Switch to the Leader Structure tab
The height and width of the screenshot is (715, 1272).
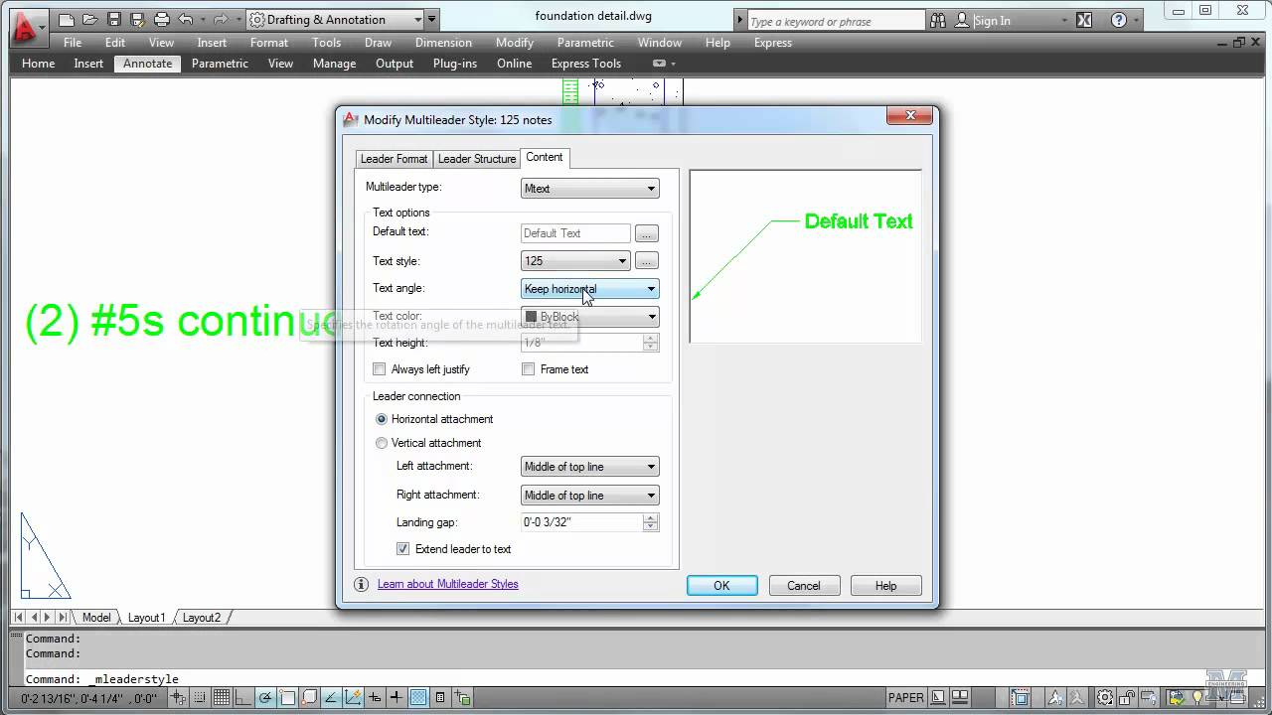point(477,159)
